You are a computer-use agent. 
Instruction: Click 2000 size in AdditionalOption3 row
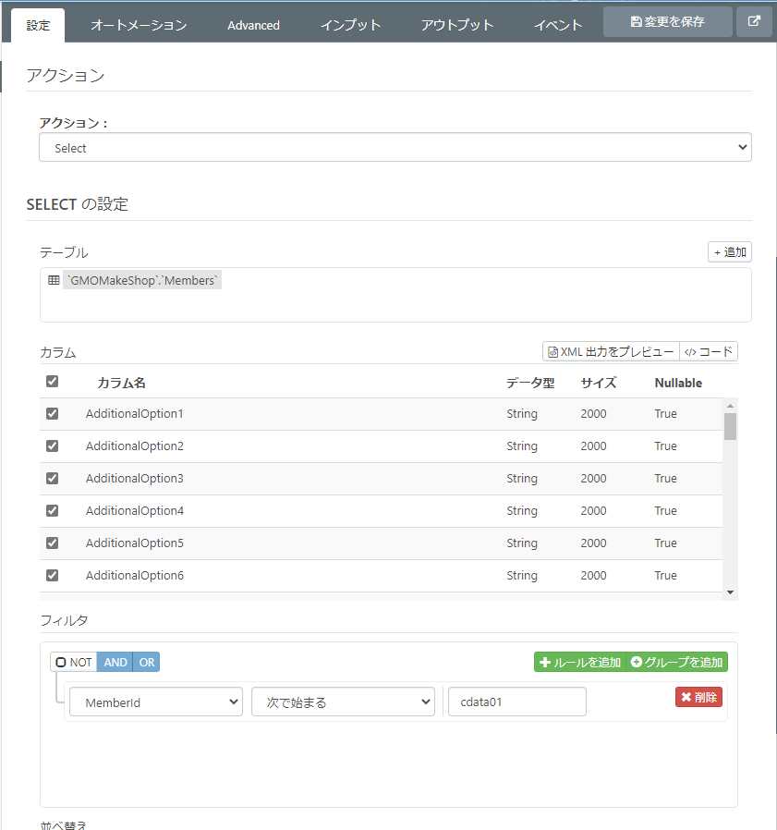(593, 478)
